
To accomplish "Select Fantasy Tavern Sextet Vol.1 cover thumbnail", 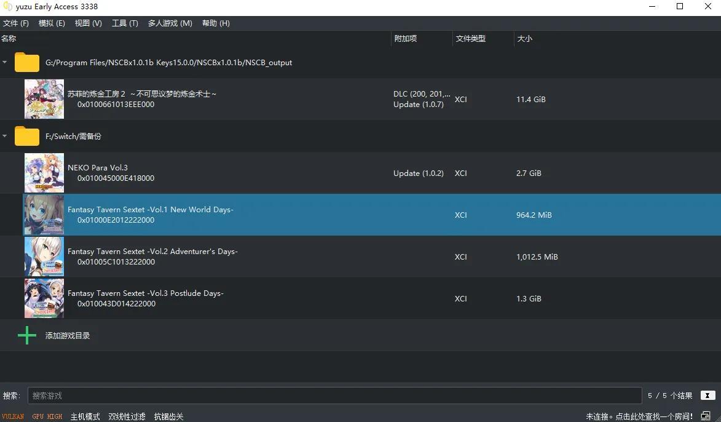I will 44,215.
